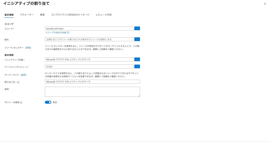Click the 割り当て名 text field
270x143 pixels.
coord(92,82)
